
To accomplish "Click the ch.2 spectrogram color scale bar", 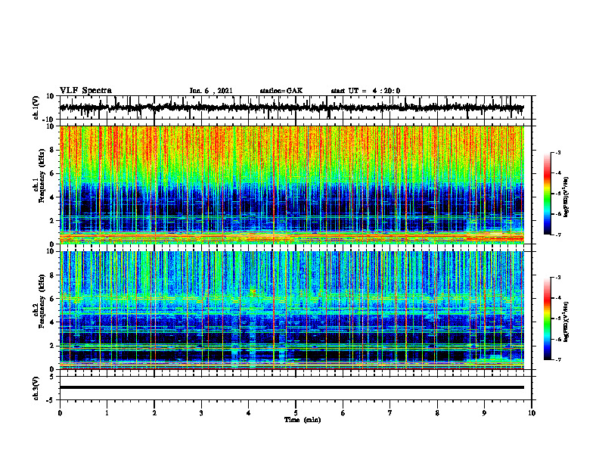I will click(547, 319).
